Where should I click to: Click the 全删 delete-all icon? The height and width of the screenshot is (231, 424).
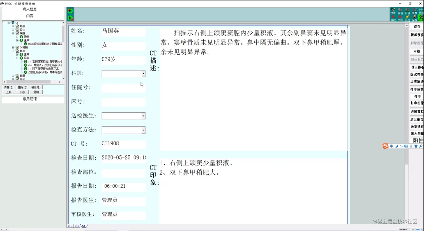click(400, 18)
